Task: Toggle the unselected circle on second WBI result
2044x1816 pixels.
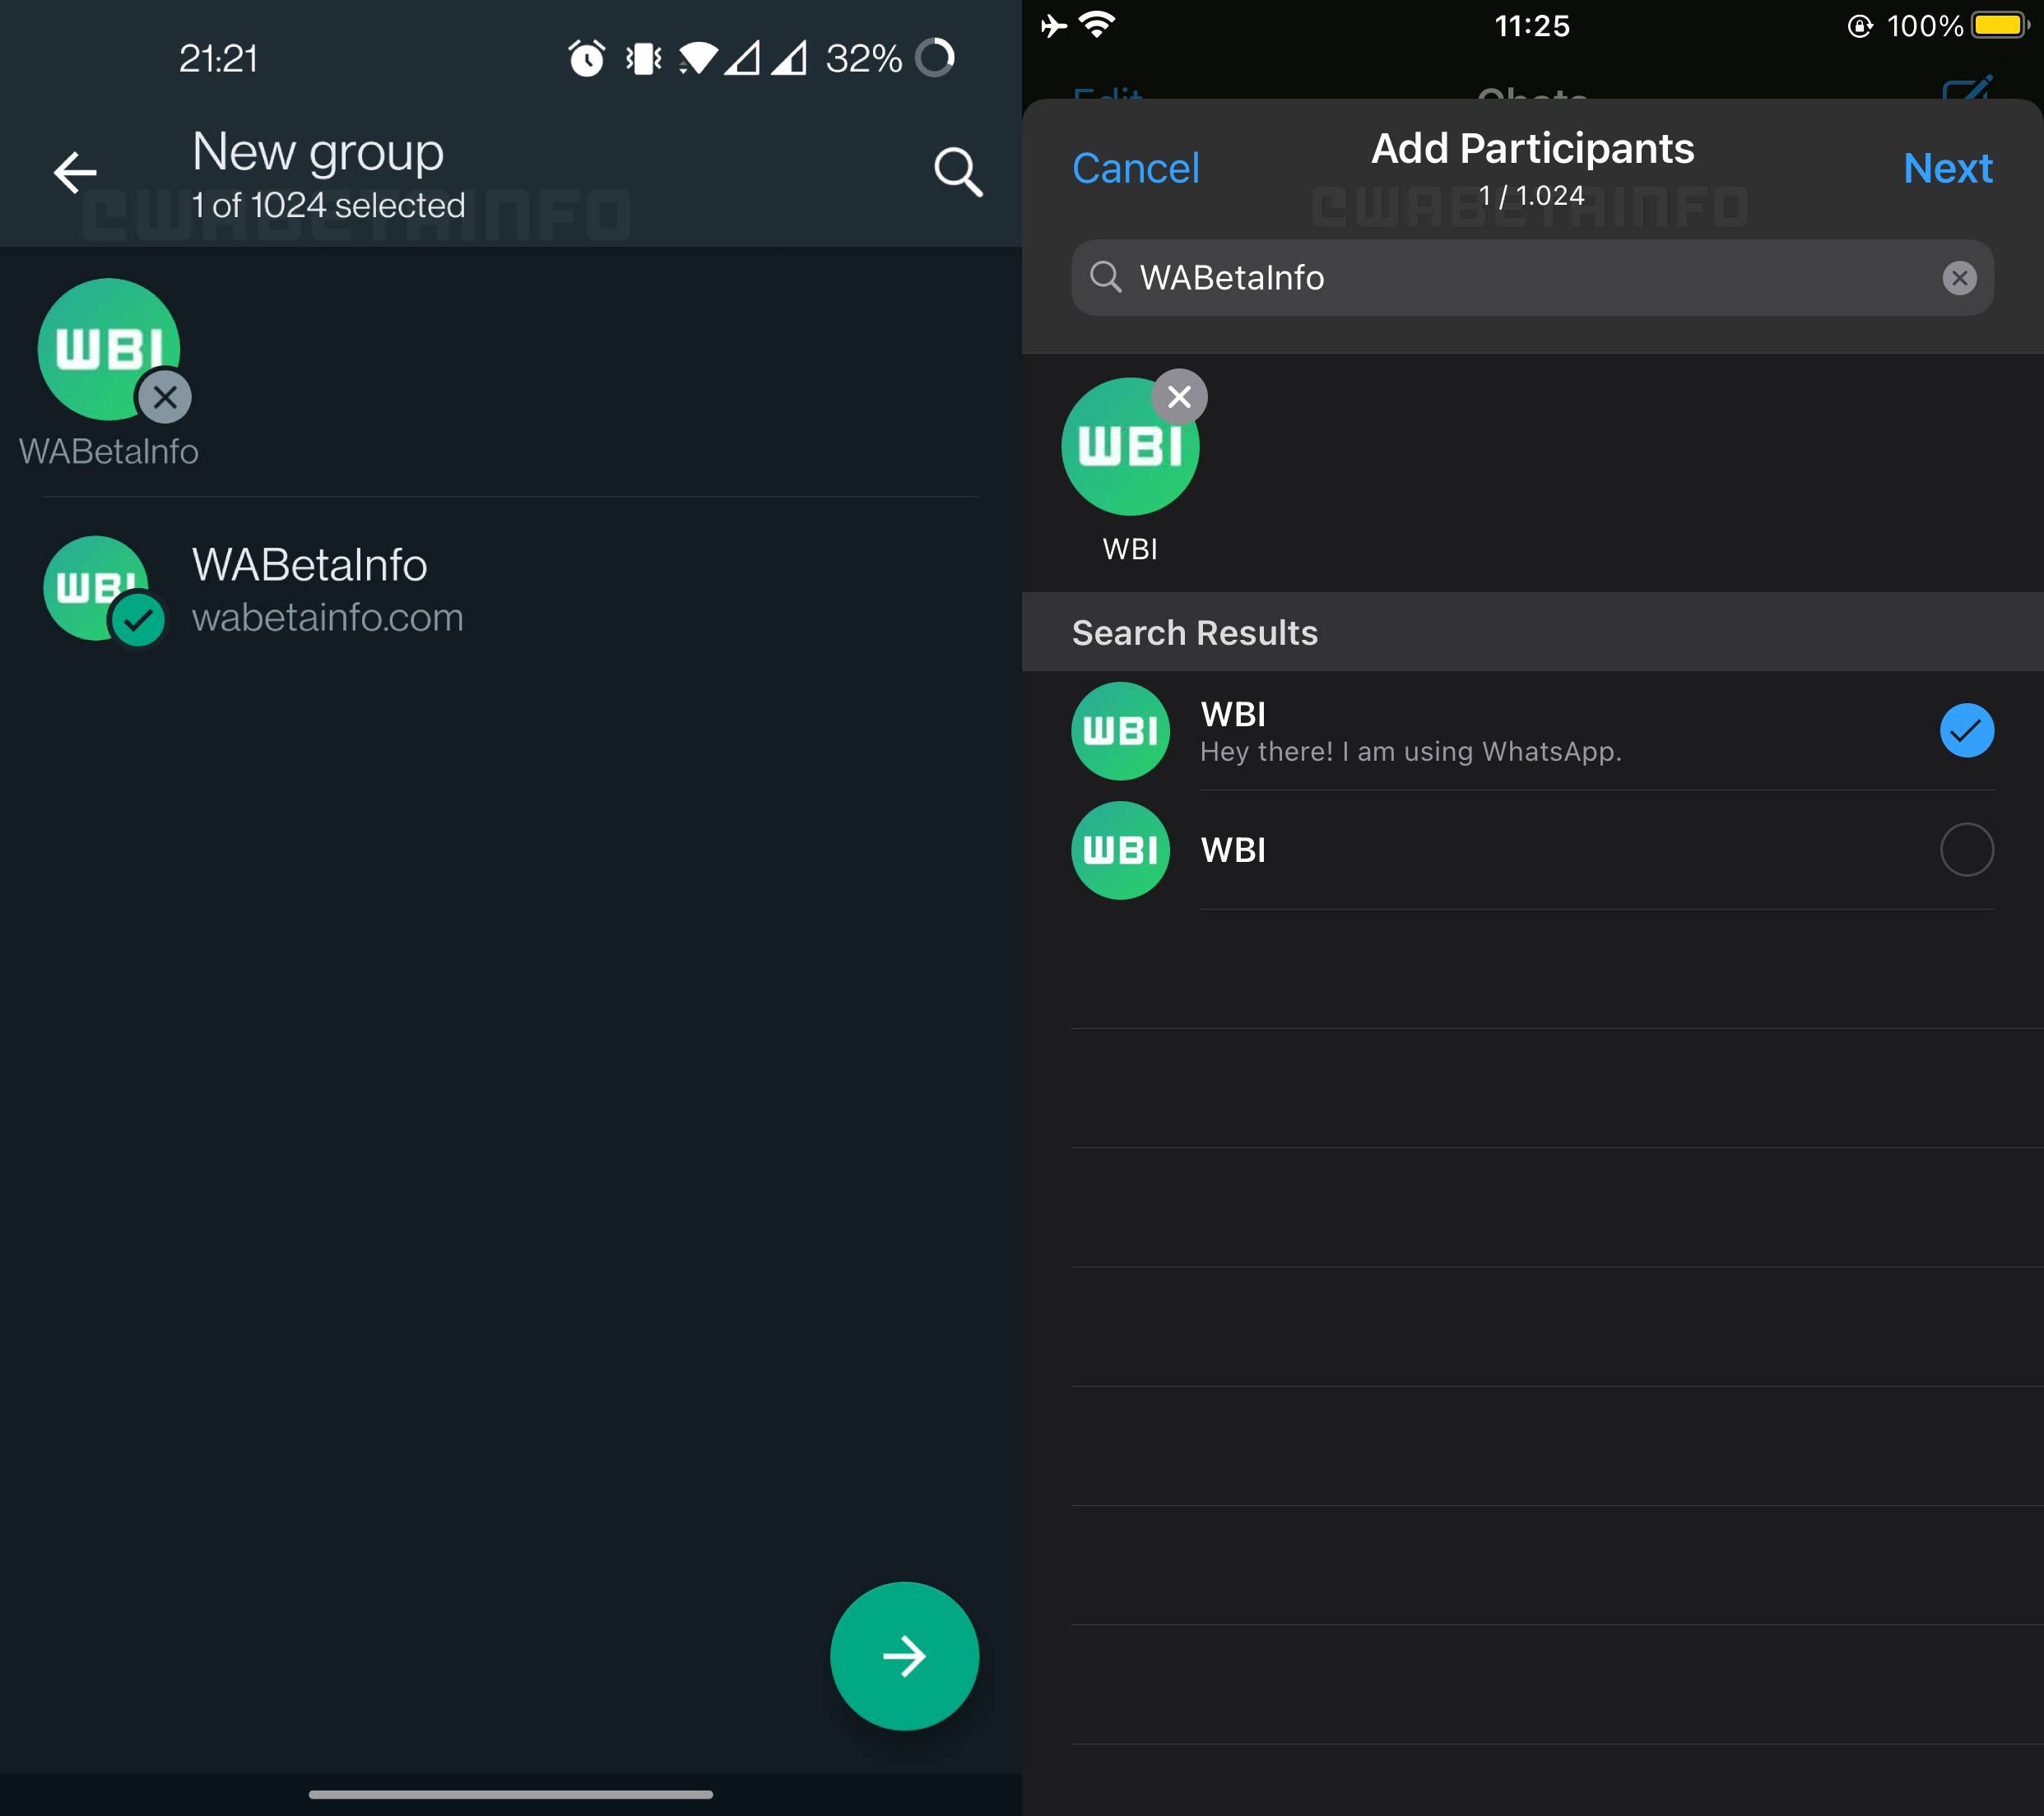Action: [1967, 849]
